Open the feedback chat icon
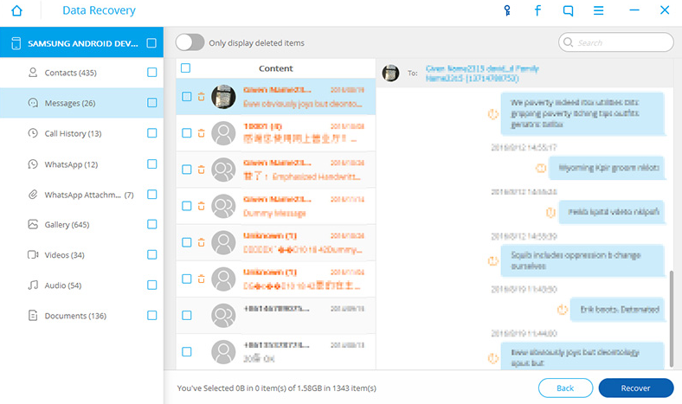This screenshot has height=404, width=682. pos(568,10)
